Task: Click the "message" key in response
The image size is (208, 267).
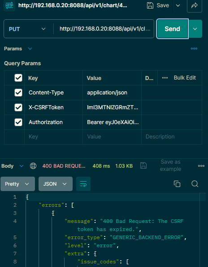Action: (x=79, y=221)
